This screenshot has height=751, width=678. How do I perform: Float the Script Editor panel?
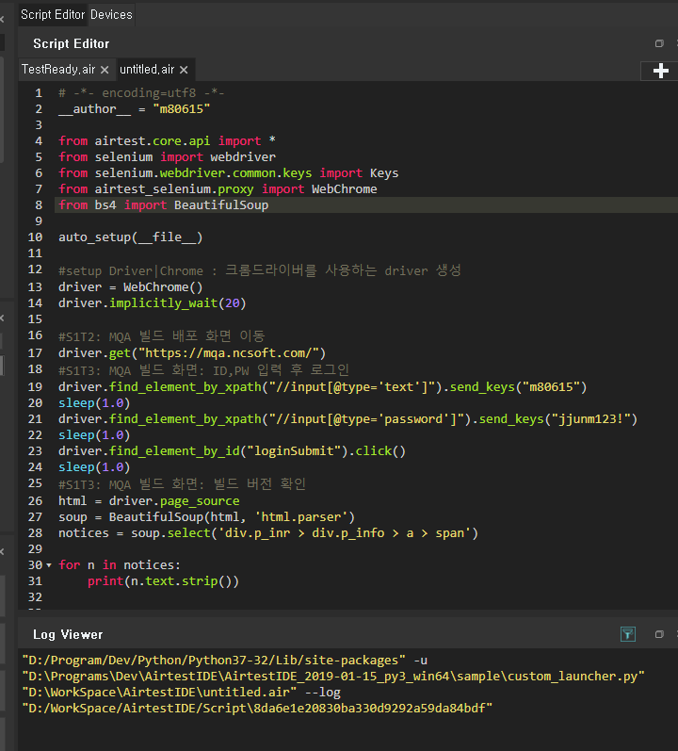pyautogui.click(x=659, y=43)
